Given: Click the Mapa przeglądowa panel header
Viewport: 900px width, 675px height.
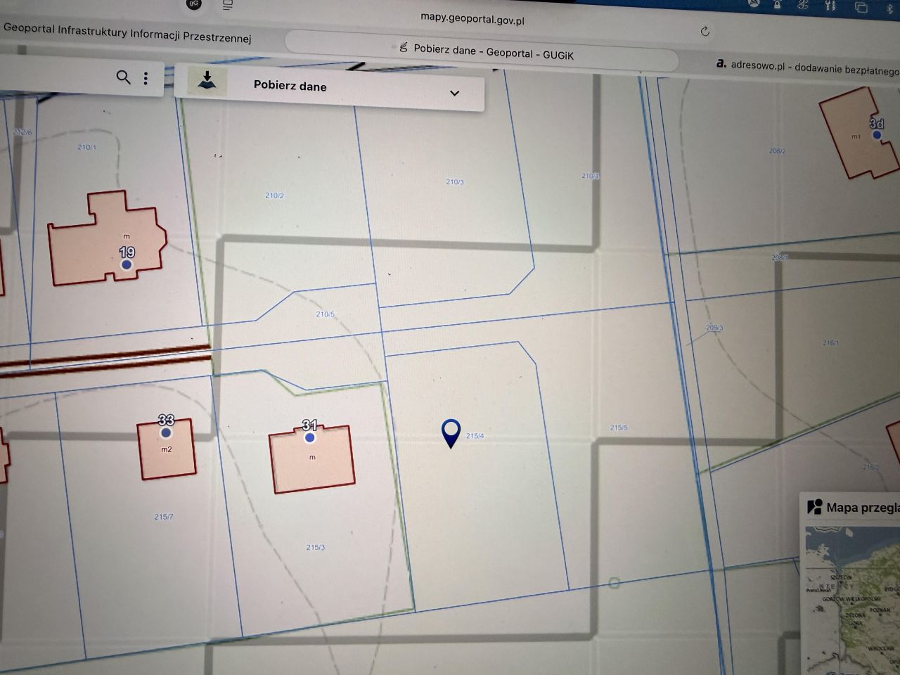Looking at the screenshot, I should [851, 507].
